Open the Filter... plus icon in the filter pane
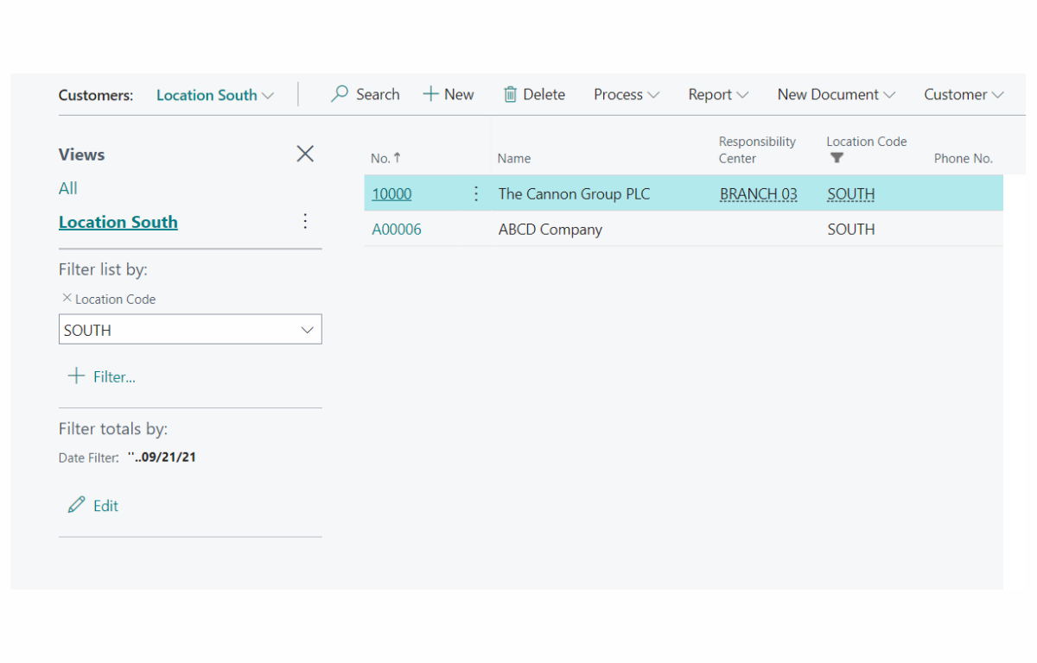Viewport: 1037px width, 663px height. [77, 376]
